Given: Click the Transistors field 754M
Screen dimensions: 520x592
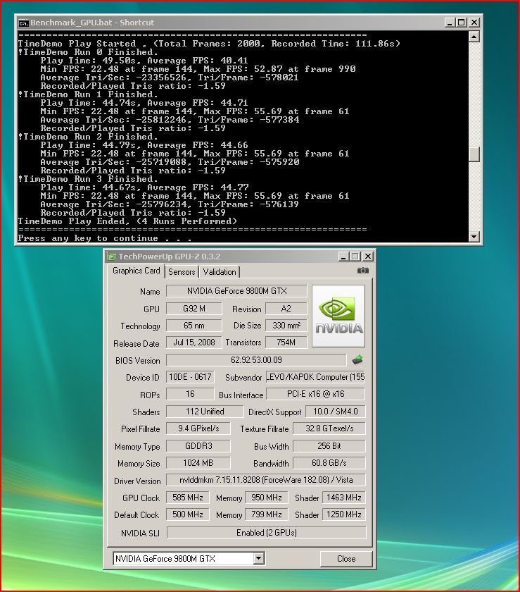Looking at the screenshot, I should coord(286,343).
